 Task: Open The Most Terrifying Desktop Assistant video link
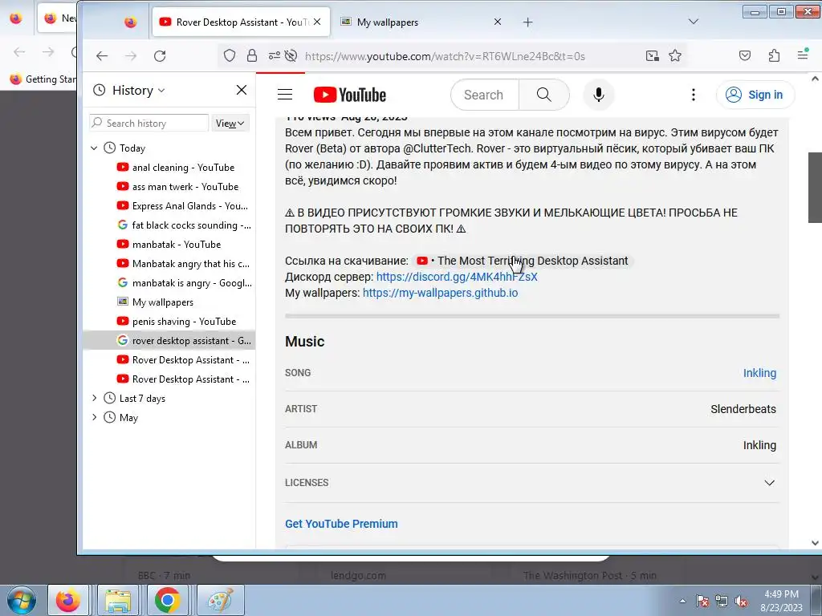point(522,261)
